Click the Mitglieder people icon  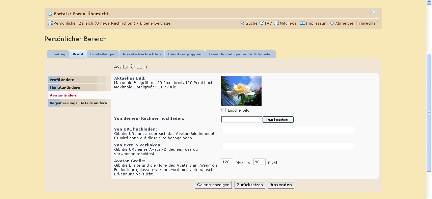click(277, 23)
